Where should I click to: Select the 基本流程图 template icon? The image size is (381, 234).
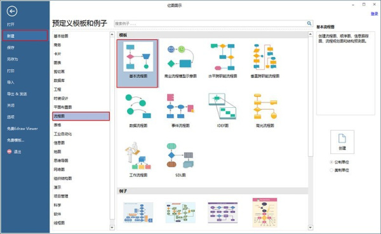click(x=138, y=56)
